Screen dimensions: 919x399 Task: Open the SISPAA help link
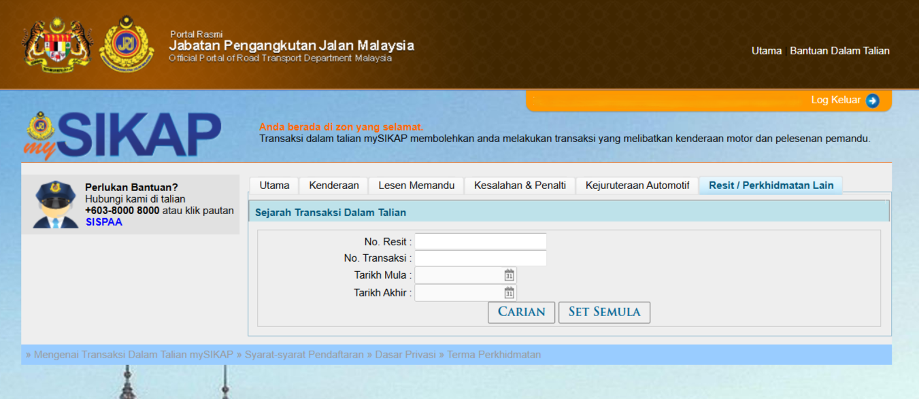tap(104, 222)
